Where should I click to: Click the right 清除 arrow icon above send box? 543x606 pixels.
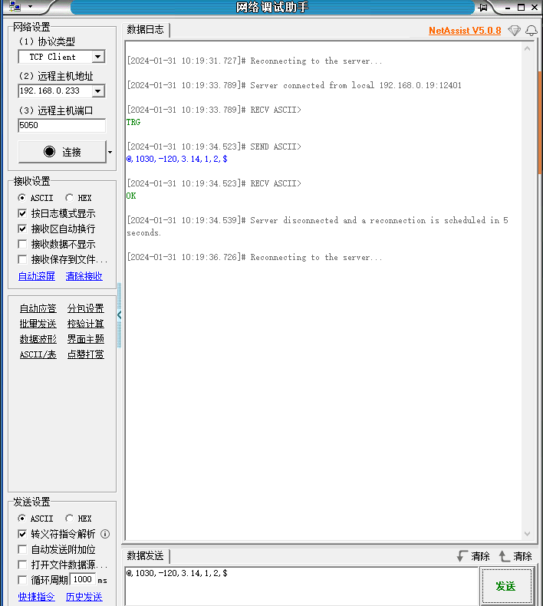504,556
